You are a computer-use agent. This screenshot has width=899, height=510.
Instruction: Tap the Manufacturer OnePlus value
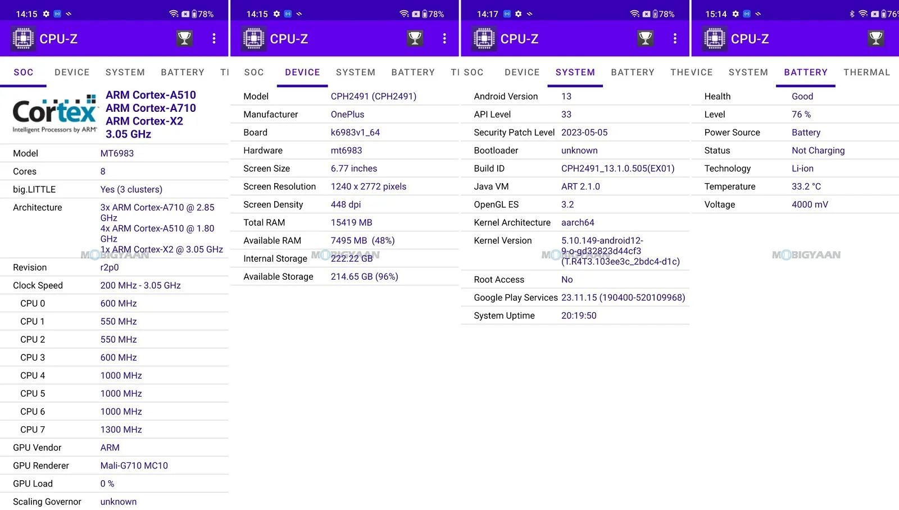coord(347,114)
